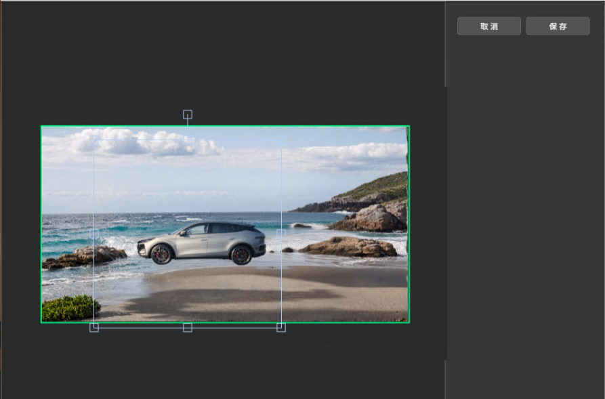Select the silver SUV car in the image

point(203,241)
